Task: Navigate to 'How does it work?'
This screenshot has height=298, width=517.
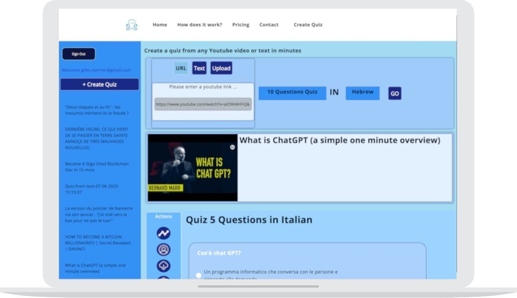Action: point(200,25)
